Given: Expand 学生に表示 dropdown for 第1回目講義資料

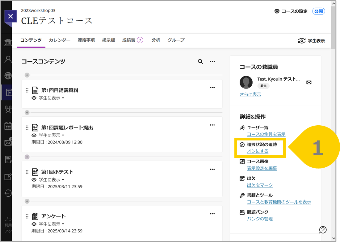Looking at the screenshot, I should pos(52,98).
